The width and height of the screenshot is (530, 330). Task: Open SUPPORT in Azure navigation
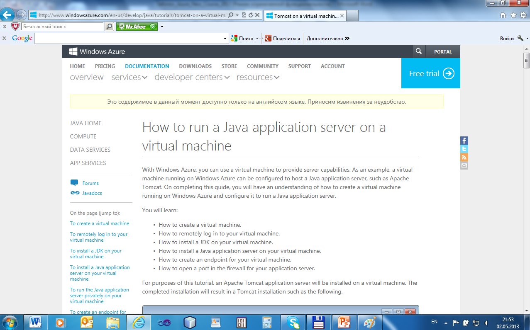[x=300, y=66]
